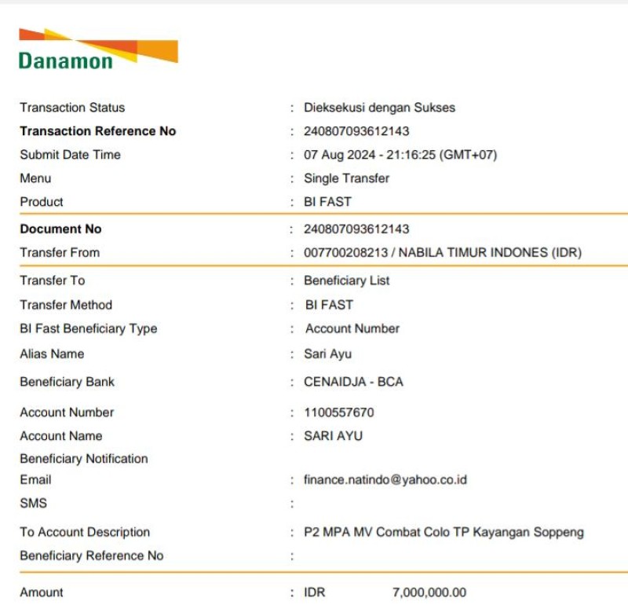628x612 pixels.
Task: Click 'BI FAST' in the Product row
Action: coord(327,202)
